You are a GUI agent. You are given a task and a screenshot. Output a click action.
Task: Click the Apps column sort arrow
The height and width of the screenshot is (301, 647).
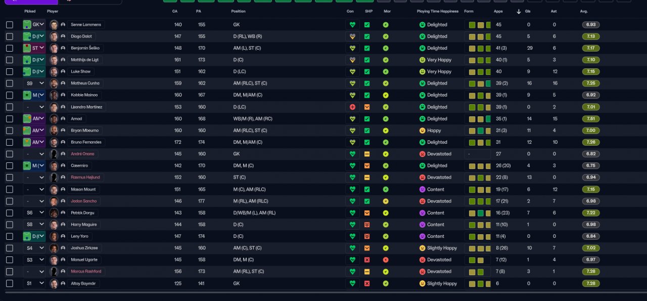(x=519, y=11)
